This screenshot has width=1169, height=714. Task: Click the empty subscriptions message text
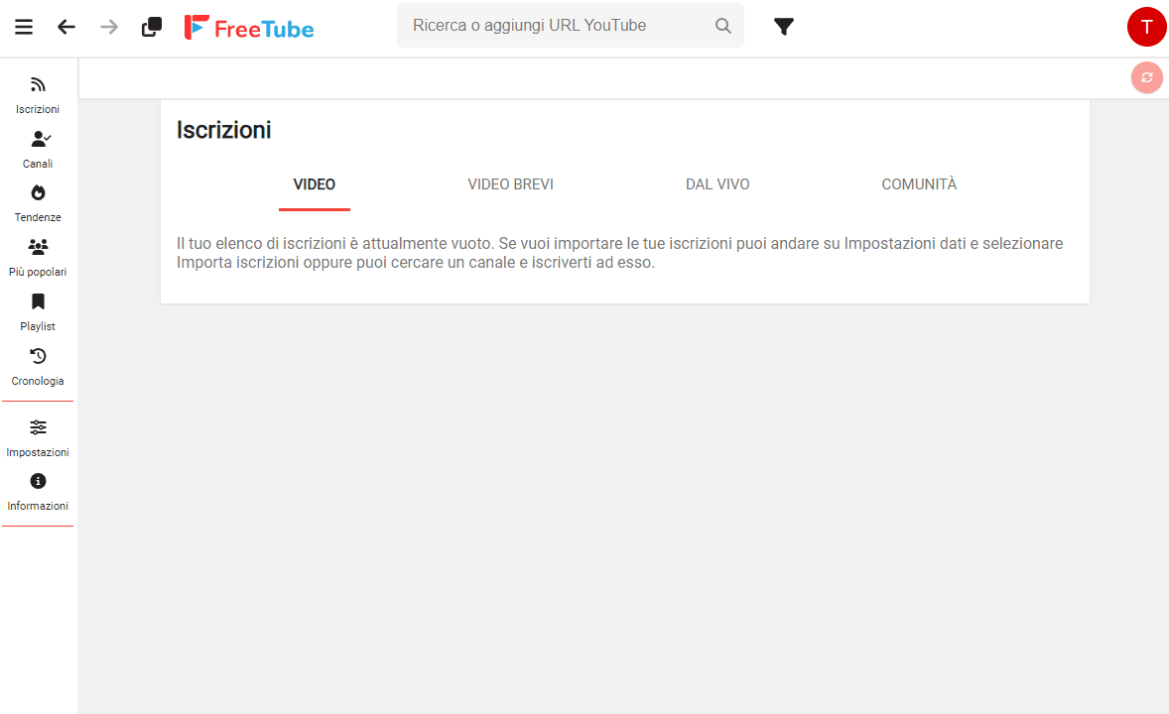[619, 253]
